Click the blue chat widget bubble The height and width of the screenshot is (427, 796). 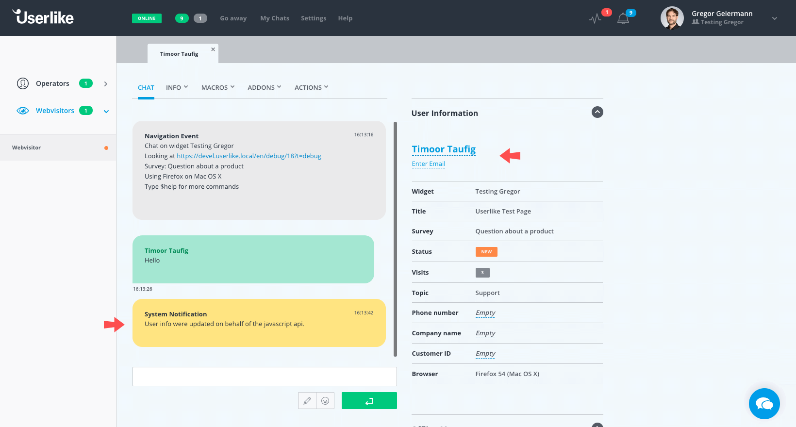coord(764,404)
